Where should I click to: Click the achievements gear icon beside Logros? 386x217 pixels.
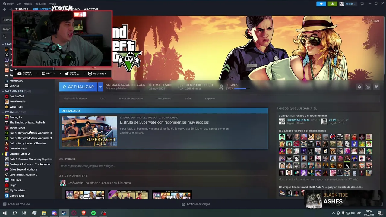[221, 87]
